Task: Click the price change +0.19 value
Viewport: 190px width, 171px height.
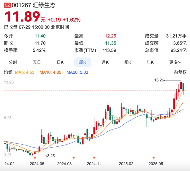Action: (54, 20)
